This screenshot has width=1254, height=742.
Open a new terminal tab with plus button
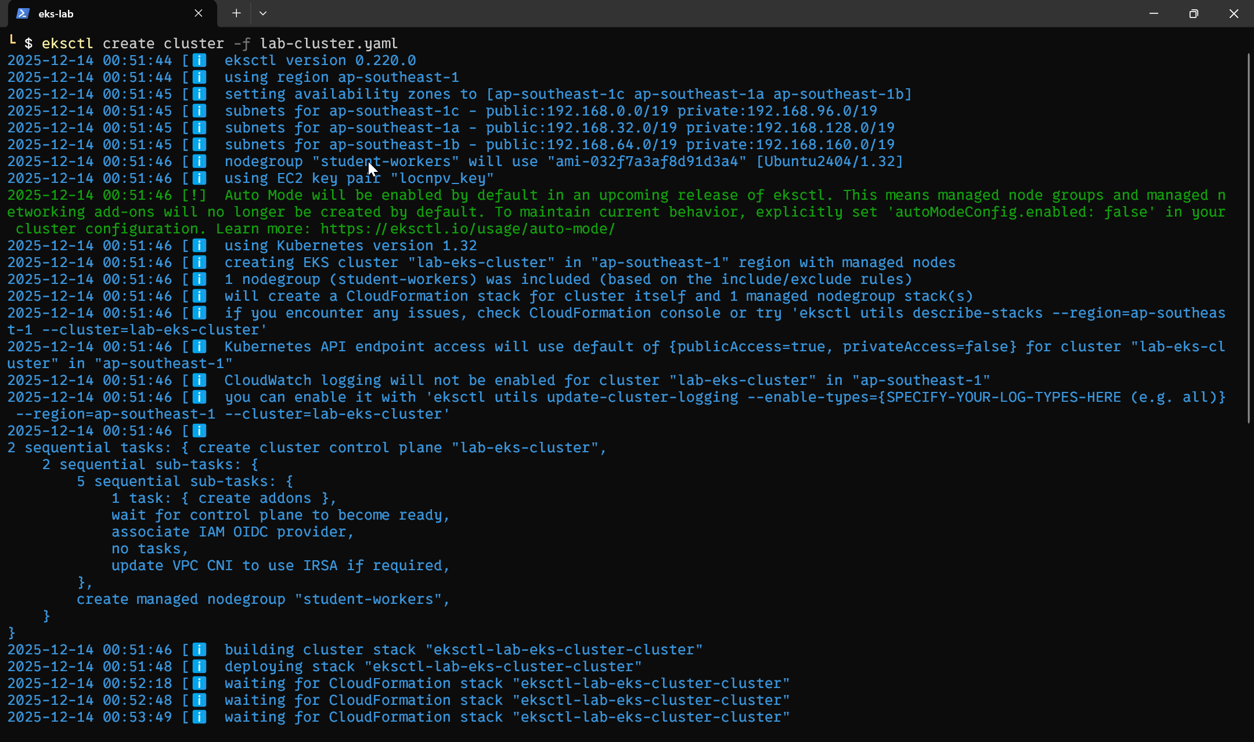coord(236,13)
